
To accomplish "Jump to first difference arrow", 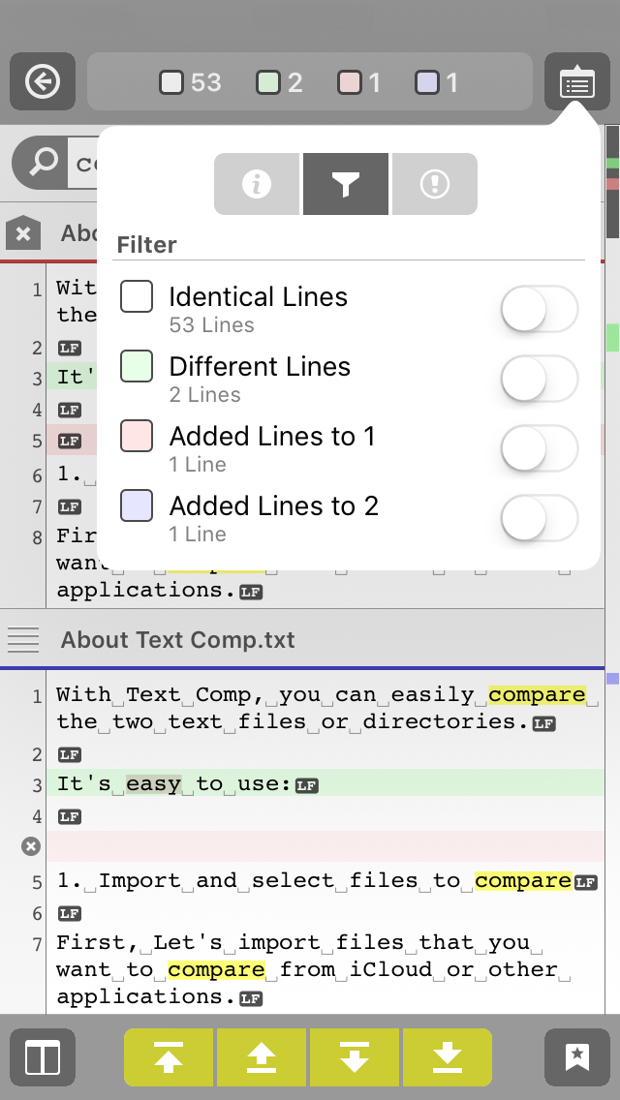I will point(169,1057).
